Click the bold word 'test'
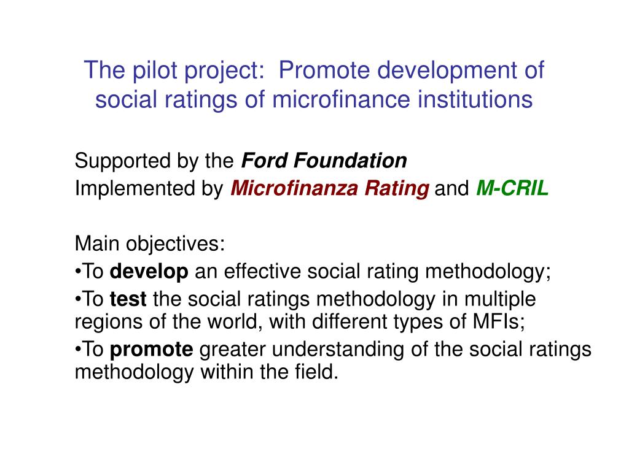The height and width of the screenshot is (471, 629). click(128, 299)
